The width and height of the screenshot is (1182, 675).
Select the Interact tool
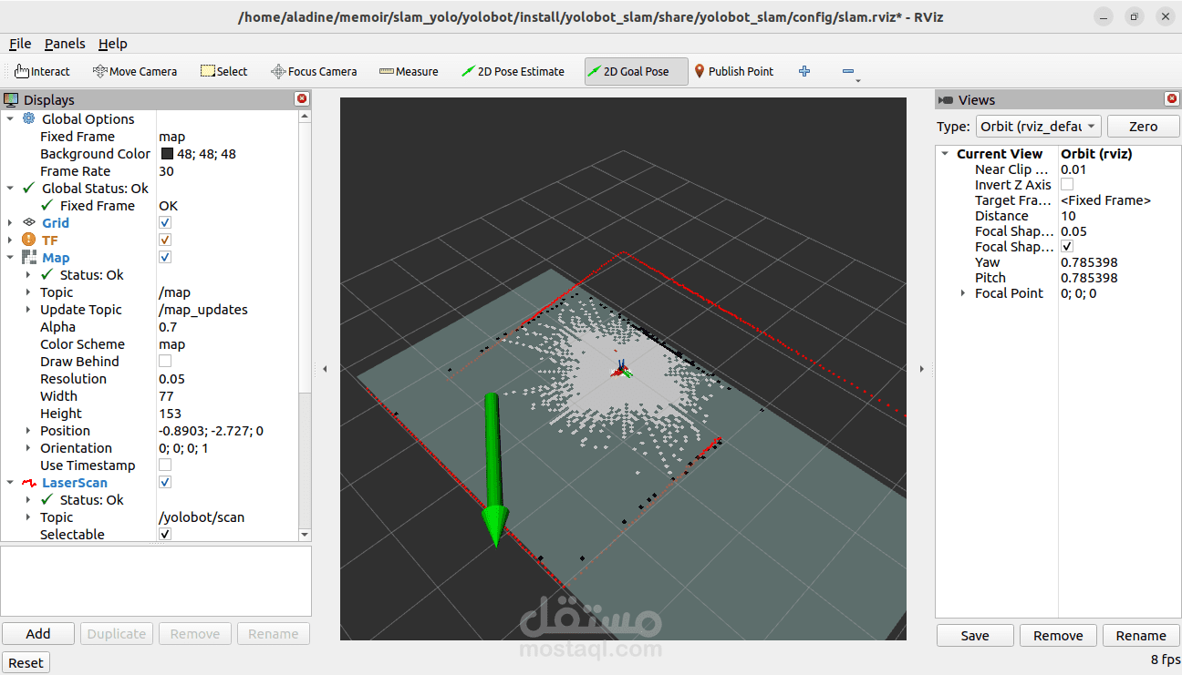point(43,71)
